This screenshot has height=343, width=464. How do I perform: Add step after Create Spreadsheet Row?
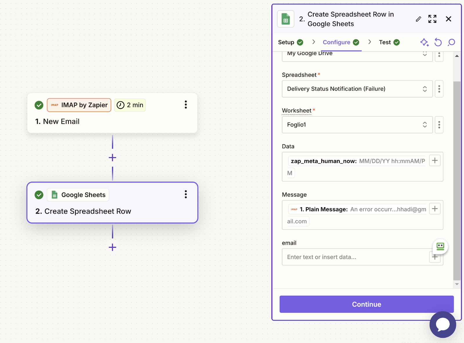[x=113, y=247]
